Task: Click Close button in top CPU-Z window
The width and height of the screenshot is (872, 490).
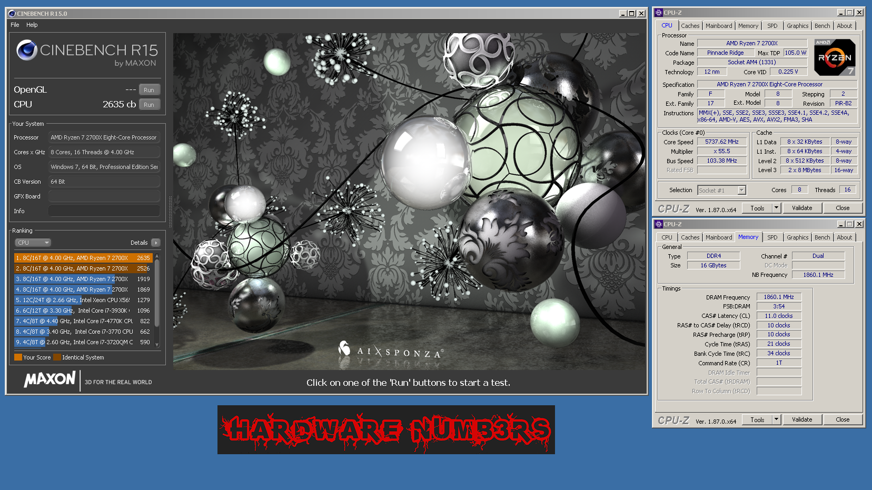Action: pos(843,208)
